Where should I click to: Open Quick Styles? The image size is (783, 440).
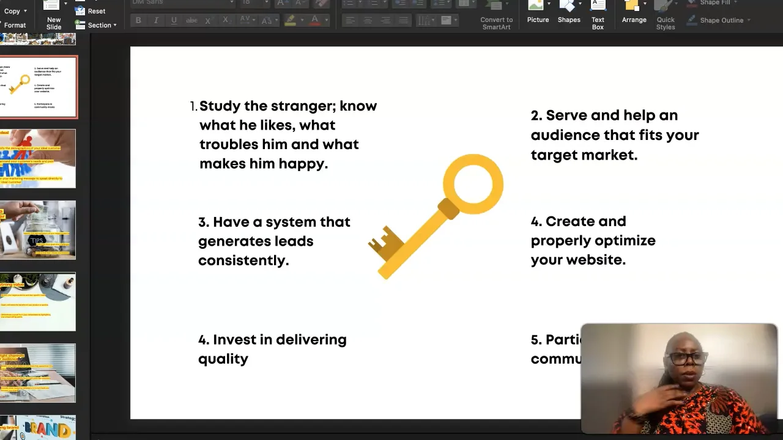click(x=666, y=15)
